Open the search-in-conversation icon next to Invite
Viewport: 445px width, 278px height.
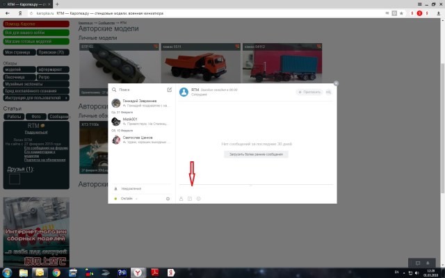point(329,92)
